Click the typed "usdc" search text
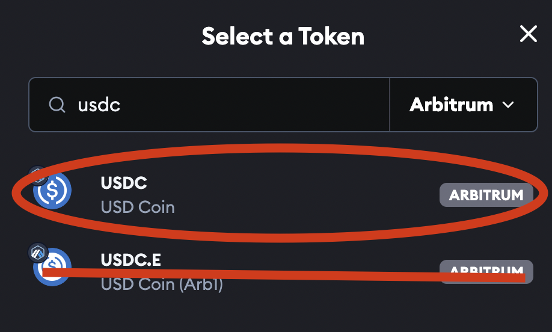This screenshot has height=332, width=552. (99, 105)
